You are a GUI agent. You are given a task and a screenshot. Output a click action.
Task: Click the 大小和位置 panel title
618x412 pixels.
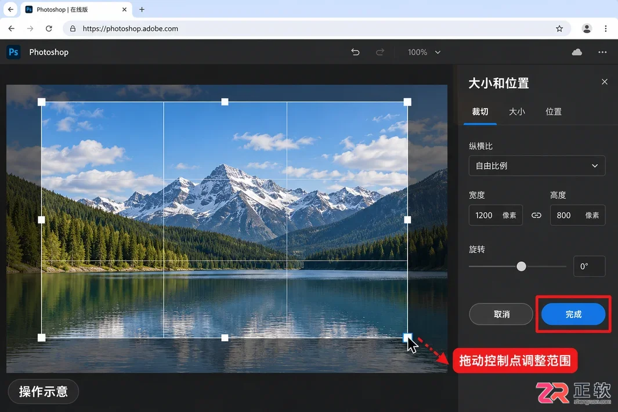[498, 83]
